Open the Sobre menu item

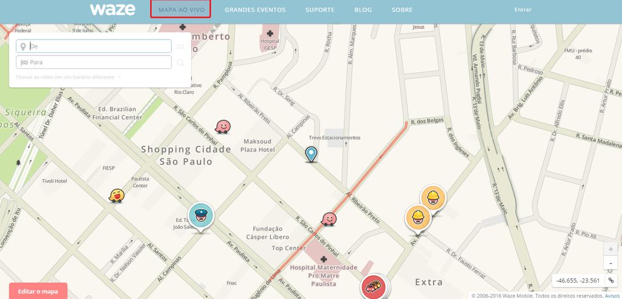click(402, 10)
